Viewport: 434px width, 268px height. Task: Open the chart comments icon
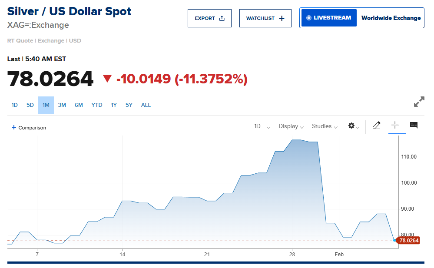[x=414, y=126]
